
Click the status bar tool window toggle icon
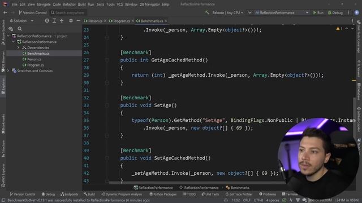pyautogui.click(x=3, y=200)
